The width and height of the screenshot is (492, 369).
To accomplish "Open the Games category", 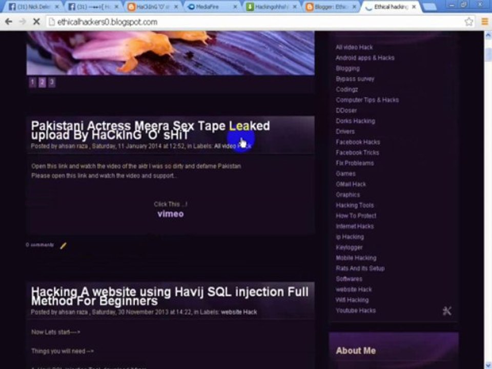I will click(x=345, y=174).
